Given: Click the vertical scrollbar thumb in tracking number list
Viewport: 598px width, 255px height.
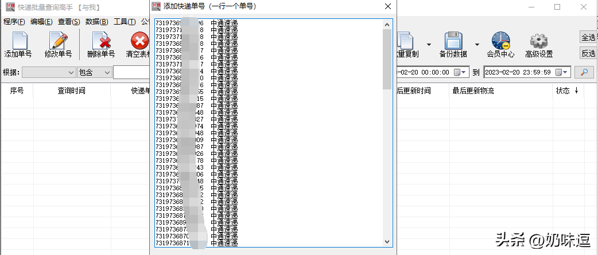Looking at the screenshot, I should 387,59.
